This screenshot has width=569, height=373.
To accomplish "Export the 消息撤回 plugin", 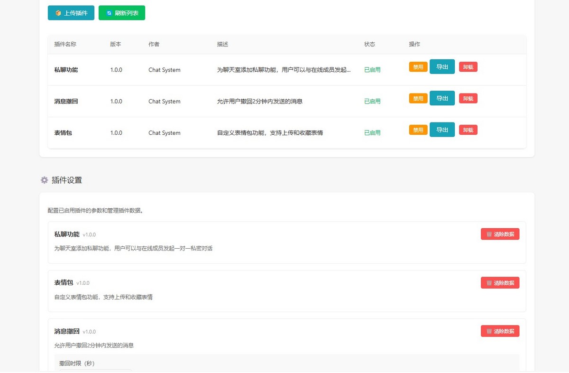I will 442,98.
